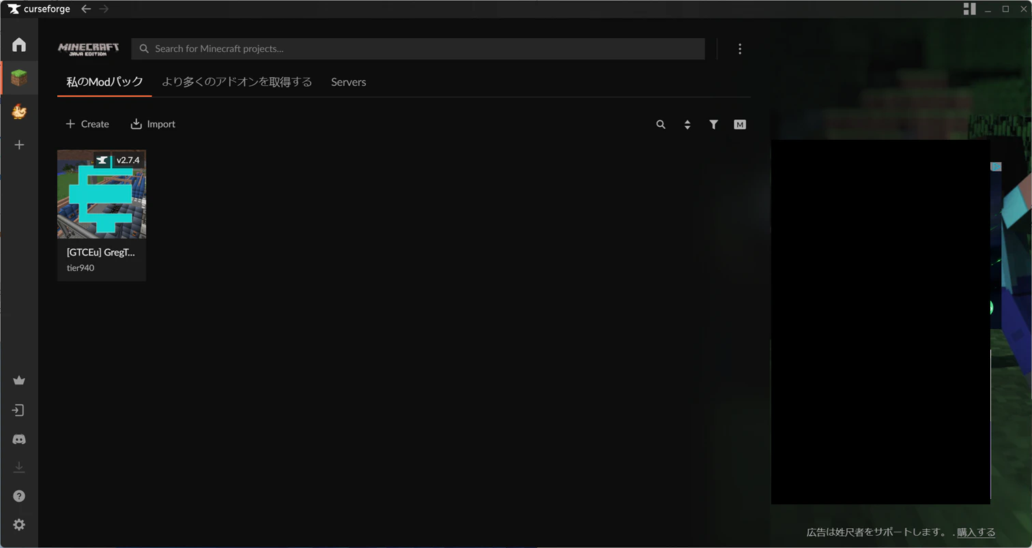The height and width of the screenshot is (548, 1032).
Task: Navigate back with the left arrow
Action: tap(86, 9)
